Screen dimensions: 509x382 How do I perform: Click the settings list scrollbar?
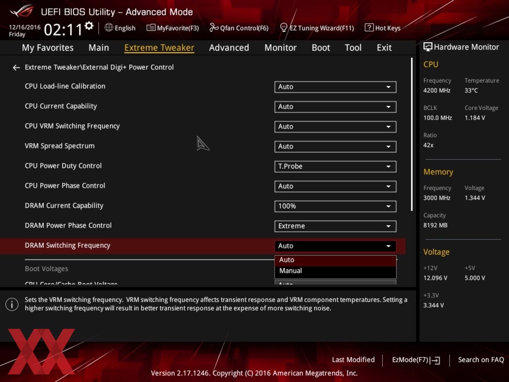tap(412, 134)
